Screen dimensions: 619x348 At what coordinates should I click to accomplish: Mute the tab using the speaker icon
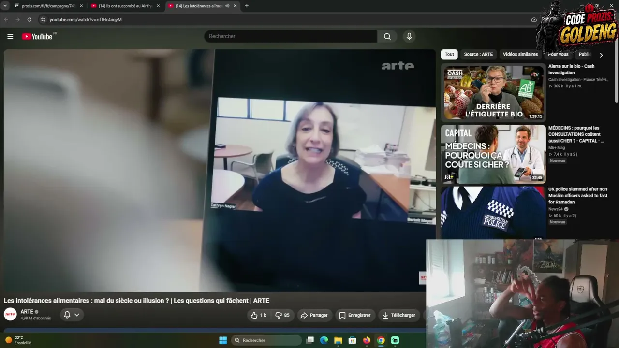(x=227, y=6)
